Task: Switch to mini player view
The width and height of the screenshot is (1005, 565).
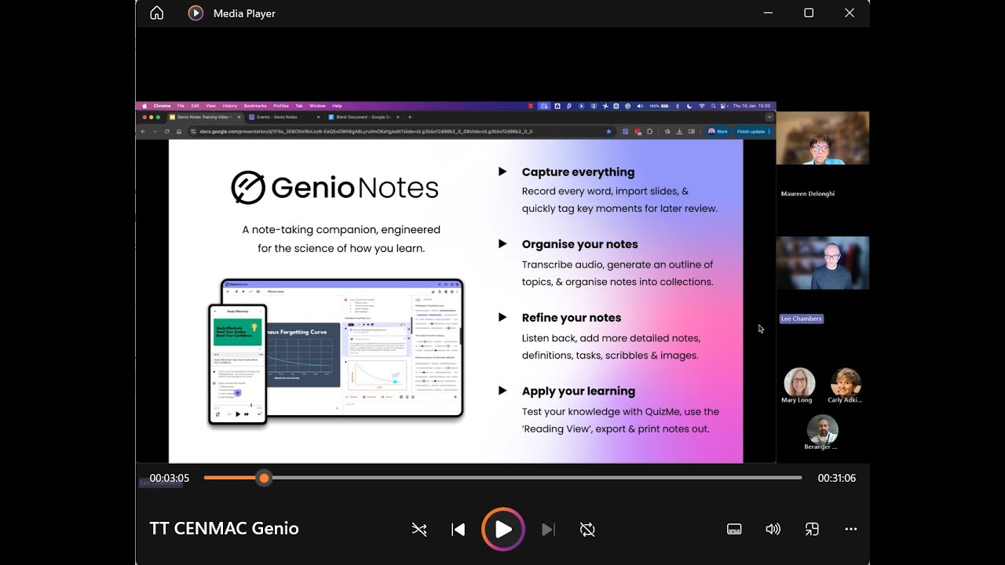Action: tap(812, 530)
